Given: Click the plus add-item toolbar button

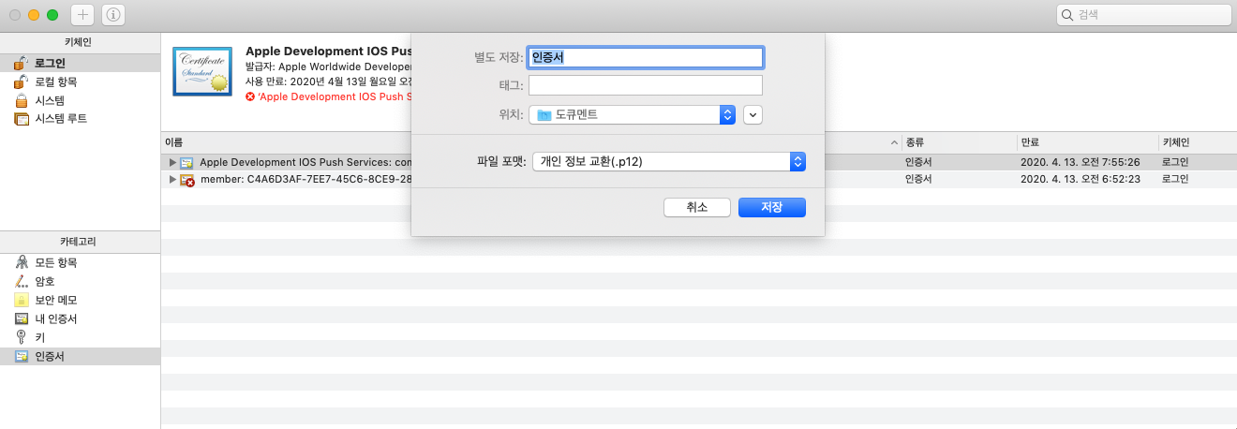Looking at the screenshot, I should [82, 15].
